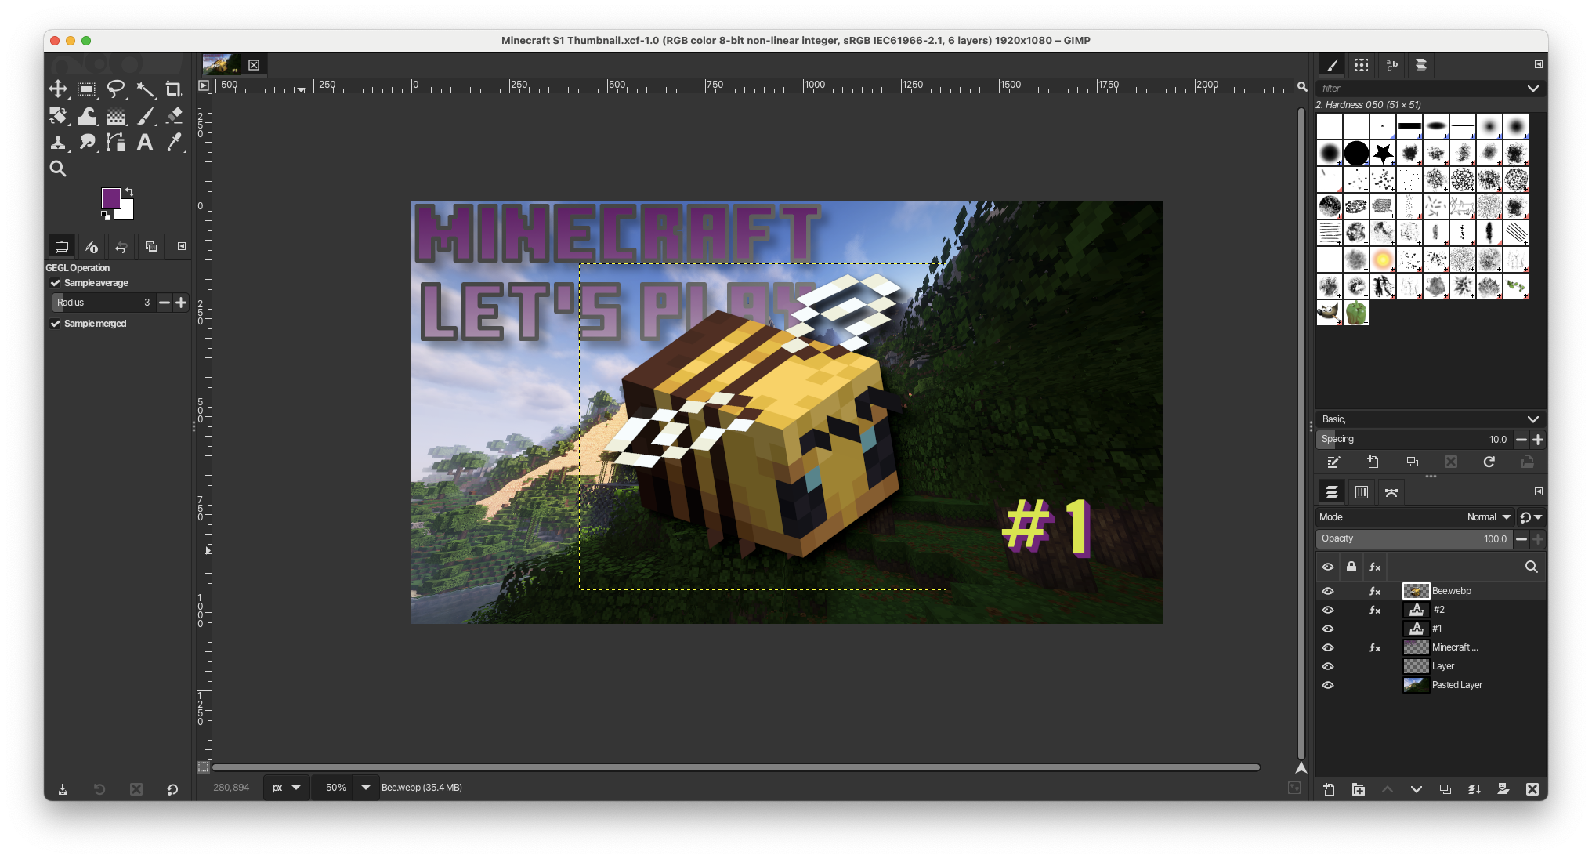Hide the Pasted Layer
Viewport: 1592px width, 859px height.
point(1328,685)
